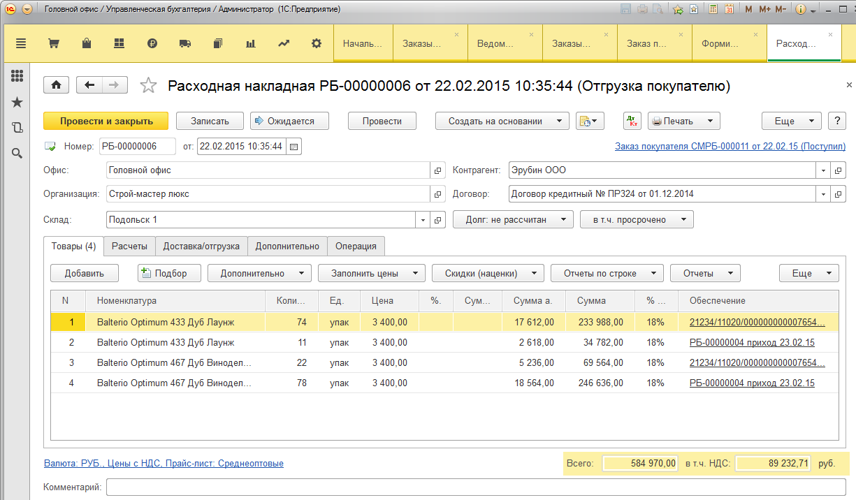Expand the Печать dropdown menu
This screenshot has height=500, width=856.
coord(683,121)
